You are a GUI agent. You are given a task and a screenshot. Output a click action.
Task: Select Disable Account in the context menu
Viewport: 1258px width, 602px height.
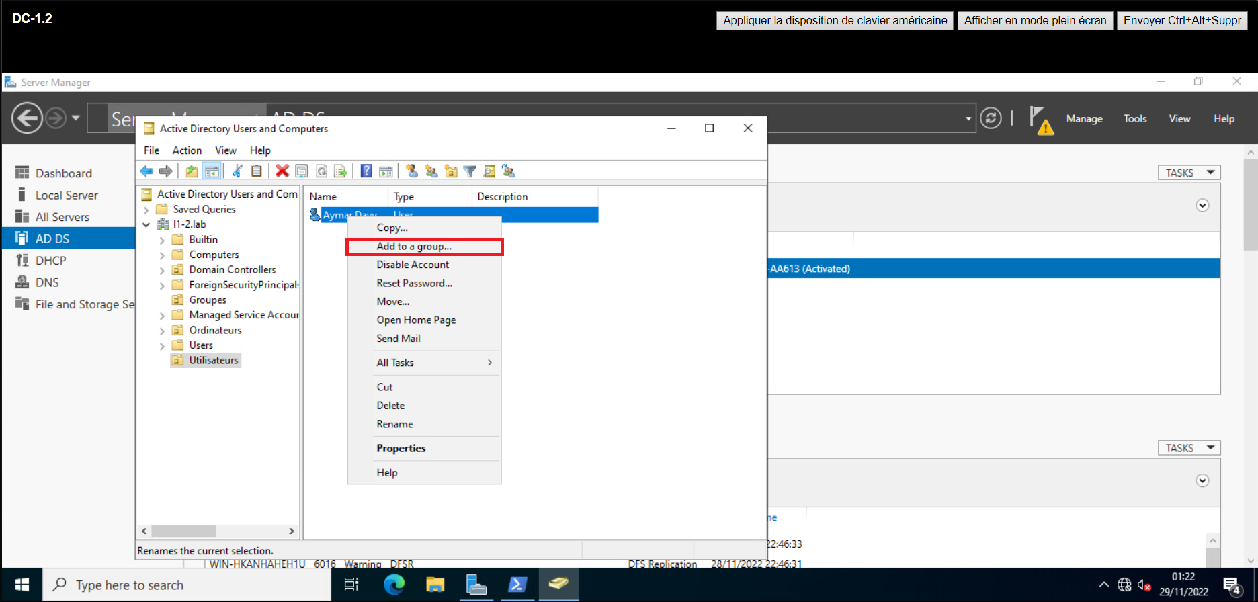click(x=425, y=265)
